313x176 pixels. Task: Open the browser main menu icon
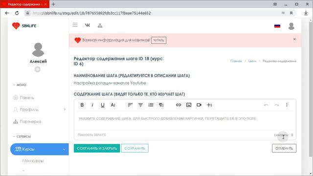[x=275, y=4]
